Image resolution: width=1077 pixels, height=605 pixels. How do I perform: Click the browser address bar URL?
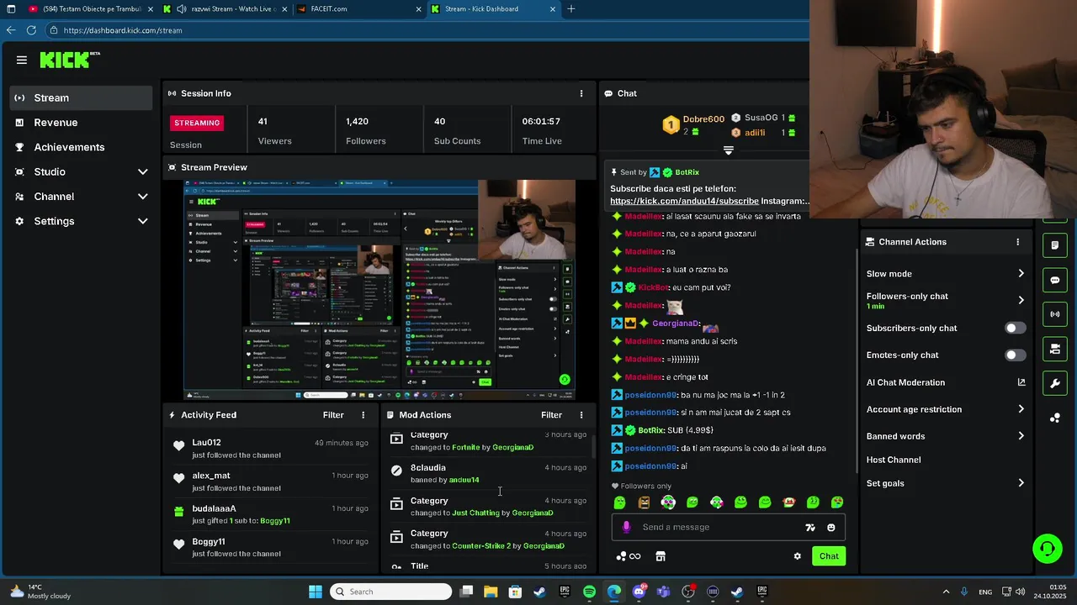[123, 30]
